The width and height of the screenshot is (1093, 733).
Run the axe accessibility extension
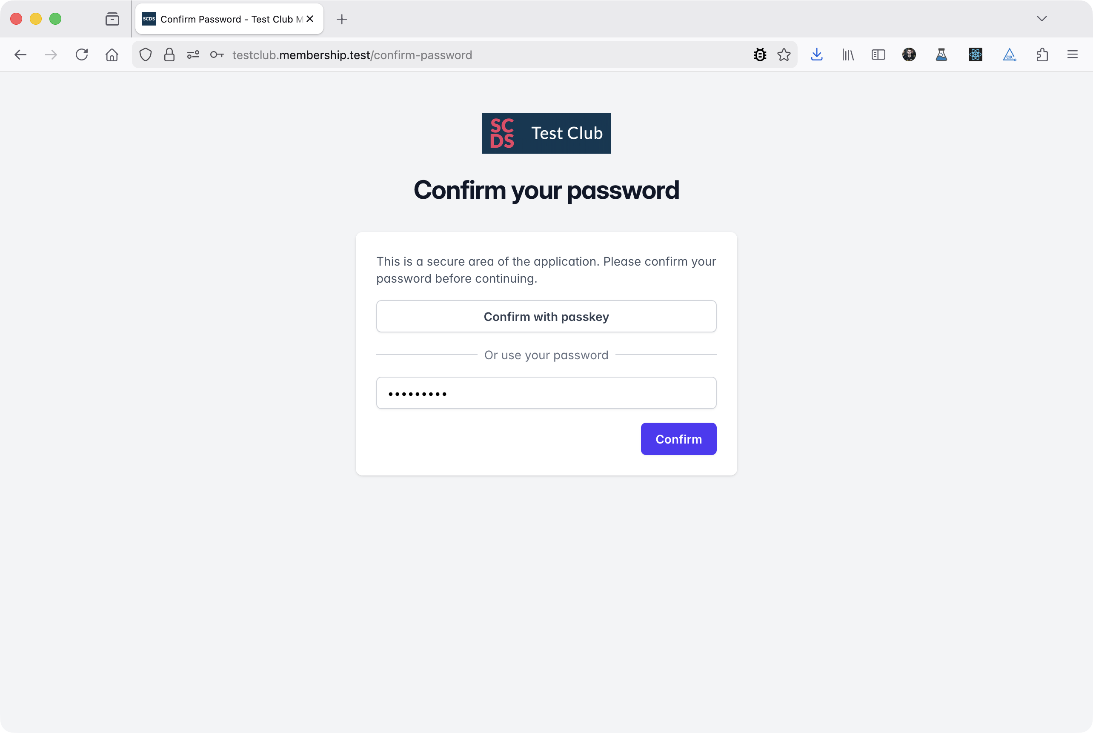pos(1009,54)
